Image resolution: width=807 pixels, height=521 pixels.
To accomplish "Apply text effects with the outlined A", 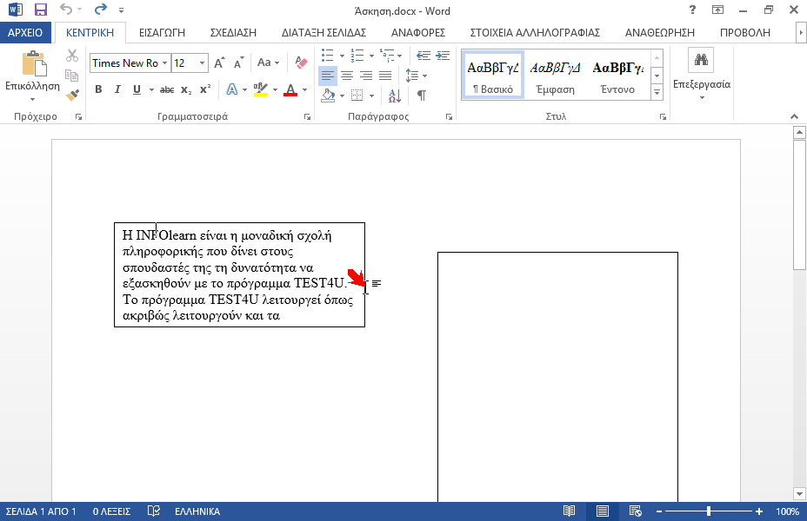I will (232, 90).
